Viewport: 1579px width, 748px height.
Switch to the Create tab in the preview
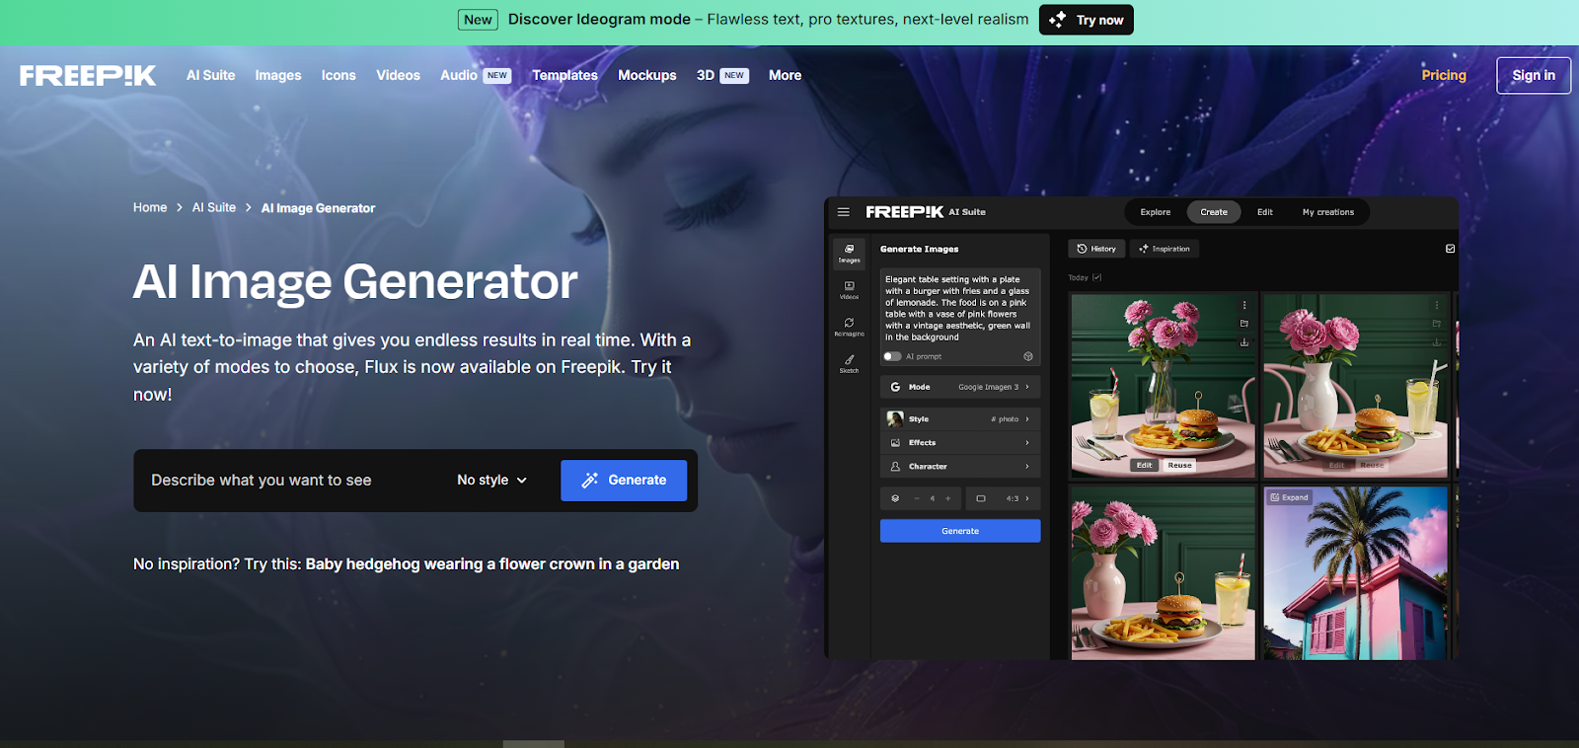pyautogui.click(x=1214, y=212)
